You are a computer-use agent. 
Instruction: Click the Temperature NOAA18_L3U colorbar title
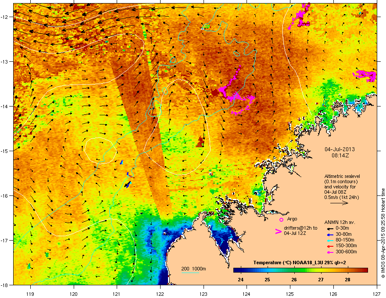[x=300, y=263]
